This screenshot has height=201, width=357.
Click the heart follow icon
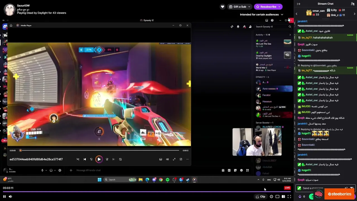click(222, 7)
